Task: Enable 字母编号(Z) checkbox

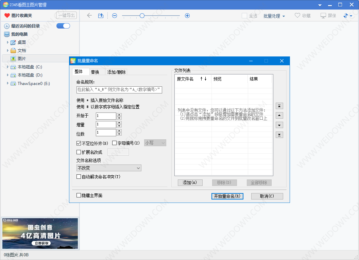Action: [115, 143]
